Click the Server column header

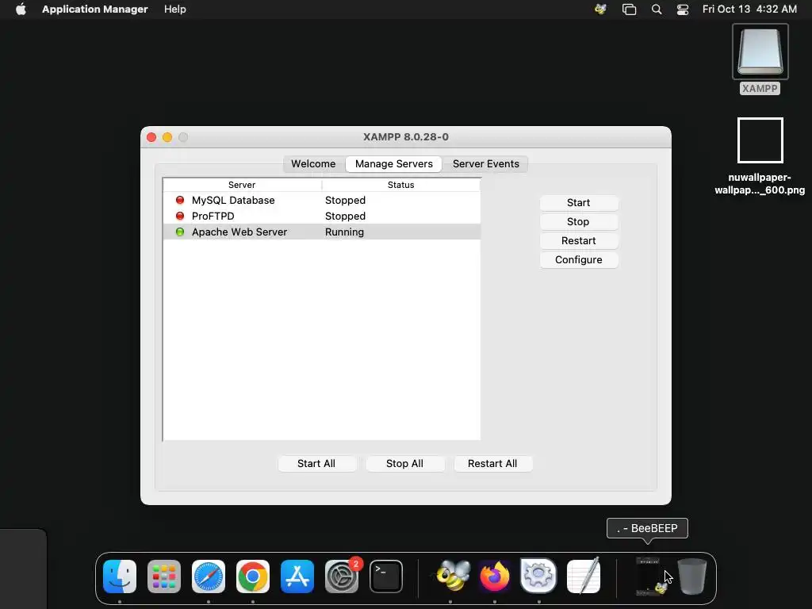click(x=242, y=185)
